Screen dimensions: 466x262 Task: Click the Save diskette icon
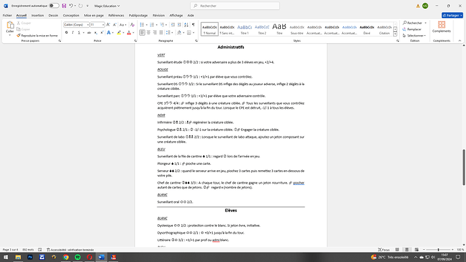point(64,6)
